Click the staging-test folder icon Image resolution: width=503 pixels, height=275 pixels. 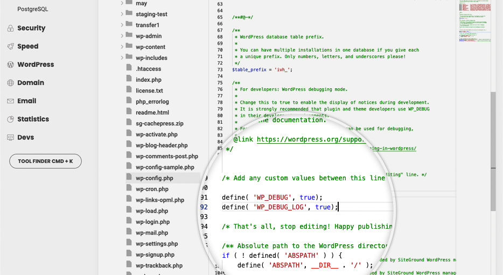click(x=129, y=13)
